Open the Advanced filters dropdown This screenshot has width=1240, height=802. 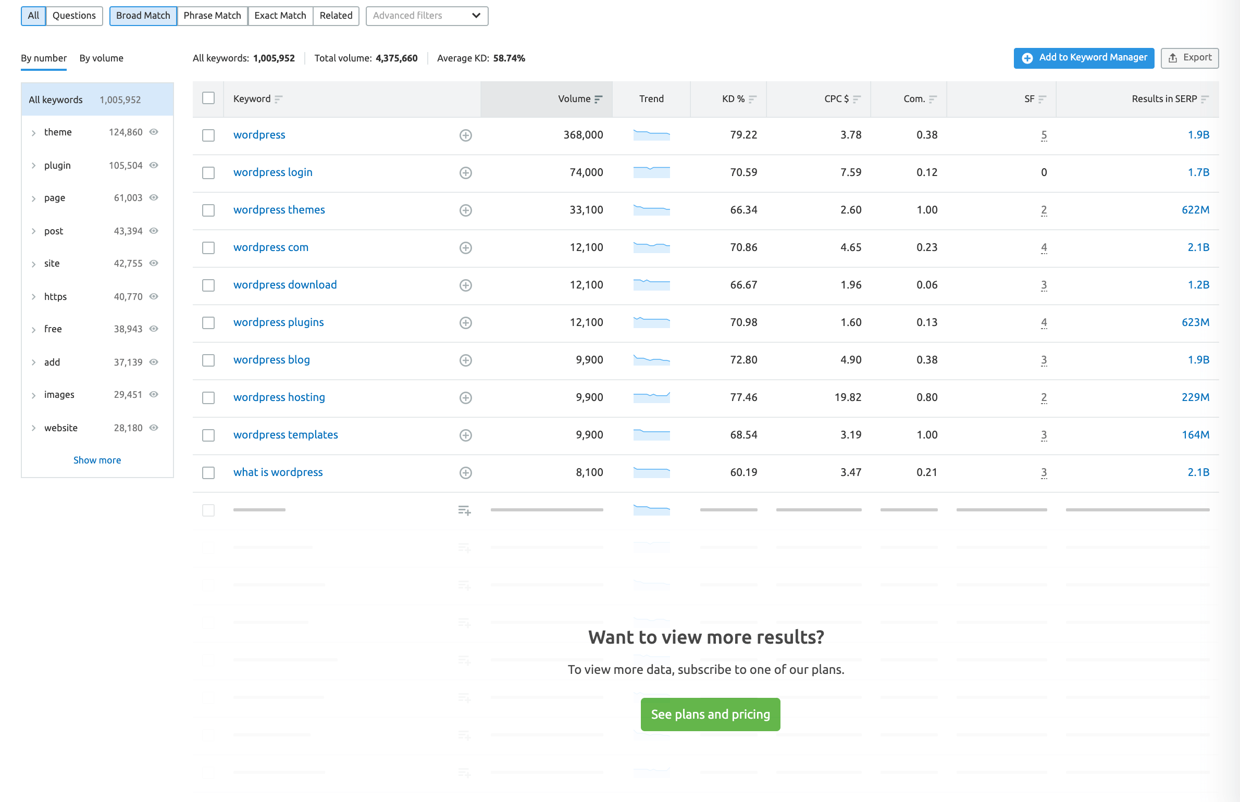(x=426, y=16)
